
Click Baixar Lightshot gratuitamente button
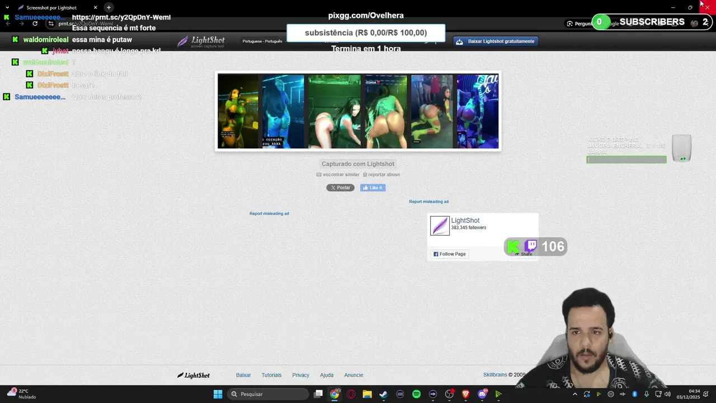tap(496, 41)
